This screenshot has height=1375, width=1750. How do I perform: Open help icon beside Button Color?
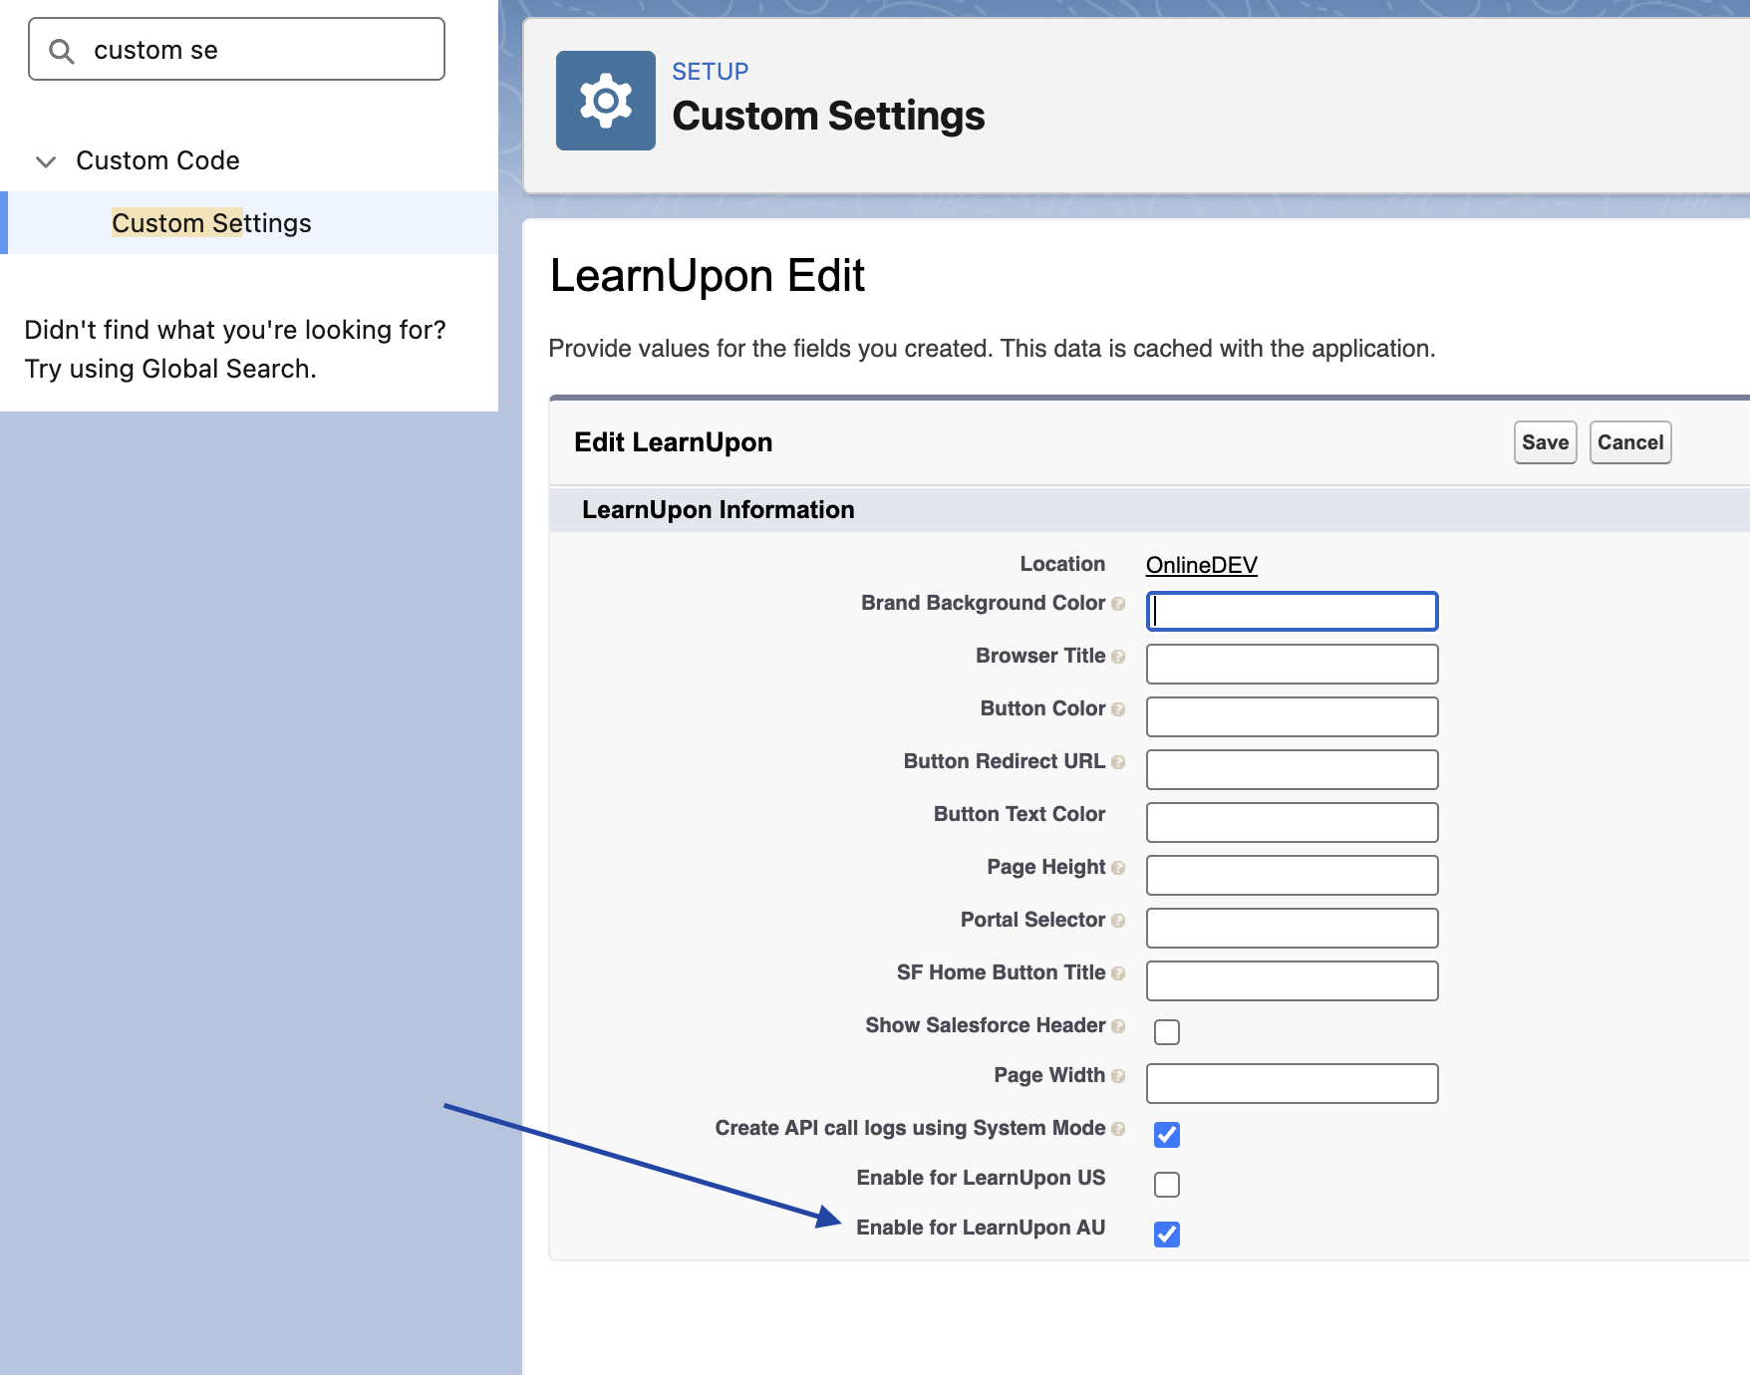[x=1118, y=709]
